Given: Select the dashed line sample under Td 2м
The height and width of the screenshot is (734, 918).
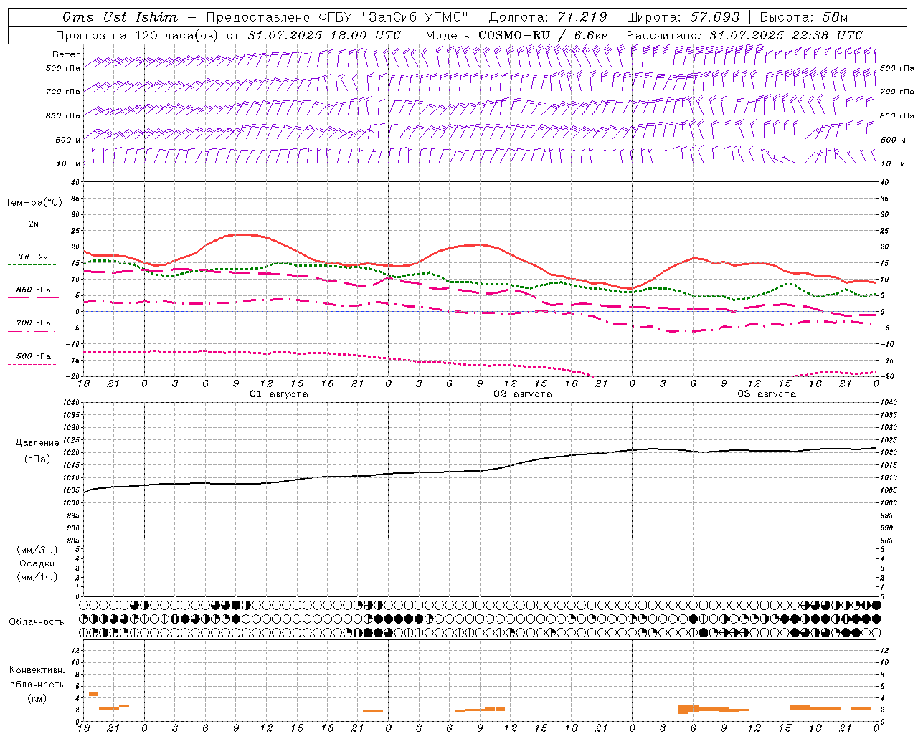Looking at the screenshot, I should coord(32,264).
